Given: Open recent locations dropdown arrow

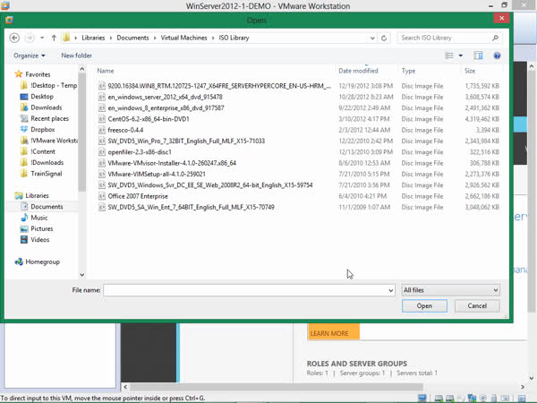Looking at the screenshot, I should (x=42, y=38).
